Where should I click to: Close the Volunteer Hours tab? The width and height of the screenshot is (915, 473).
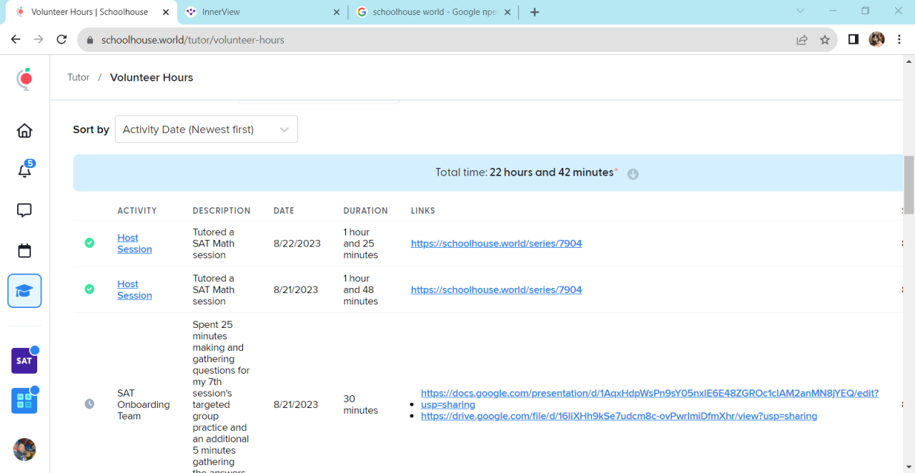(164, 12)
